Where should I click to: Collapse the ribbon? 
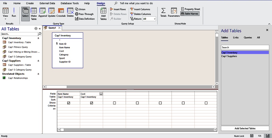[x=269, y=24]
